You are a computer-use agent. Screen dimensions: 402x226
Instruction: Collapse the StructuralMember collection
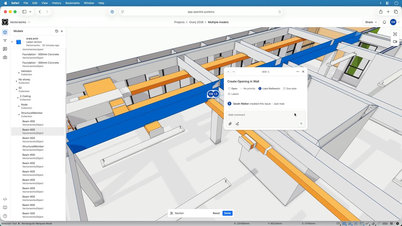point(19,115)
